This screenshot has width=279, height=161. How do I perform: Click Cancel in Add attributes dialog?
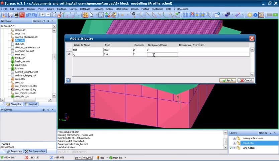pos(246,80)
